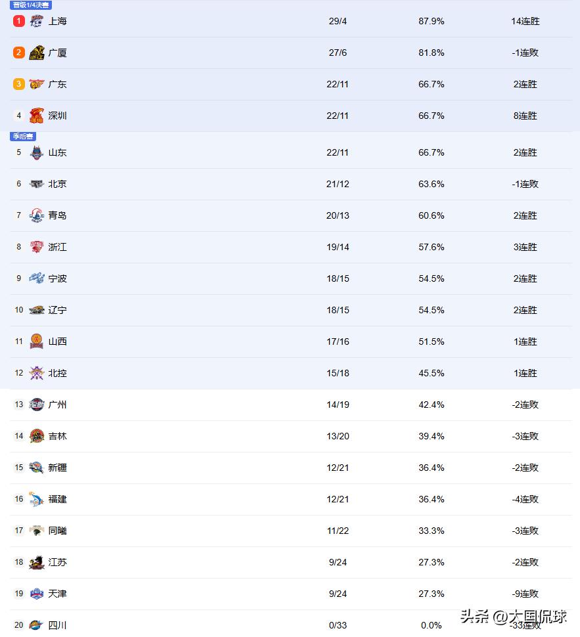Click the orange rank 2 badge
Viewport: 580px width, 637px height.
(19, 53)
